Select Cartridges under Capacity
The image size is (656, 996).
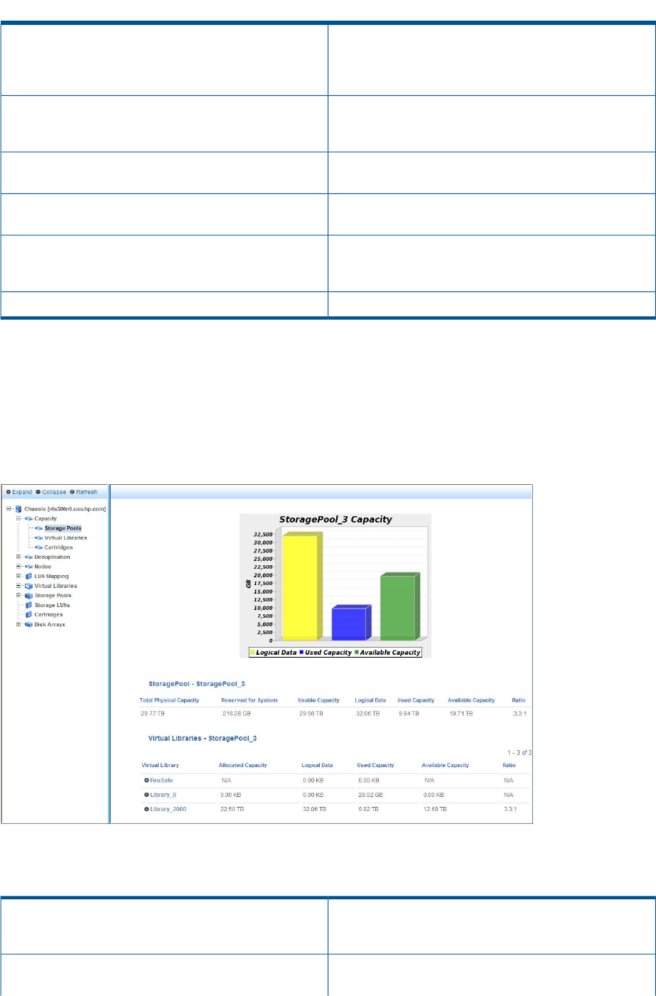pyautogui.click(x=59, y=547)
